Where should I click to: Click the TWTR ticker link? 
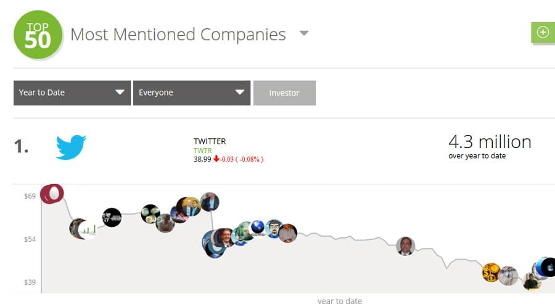[202, 150]
